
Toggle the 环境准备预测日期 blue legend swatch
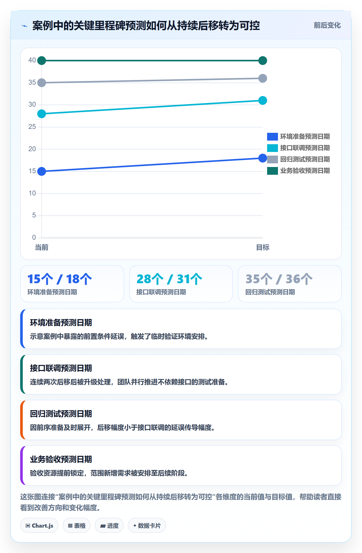(272, 136)
